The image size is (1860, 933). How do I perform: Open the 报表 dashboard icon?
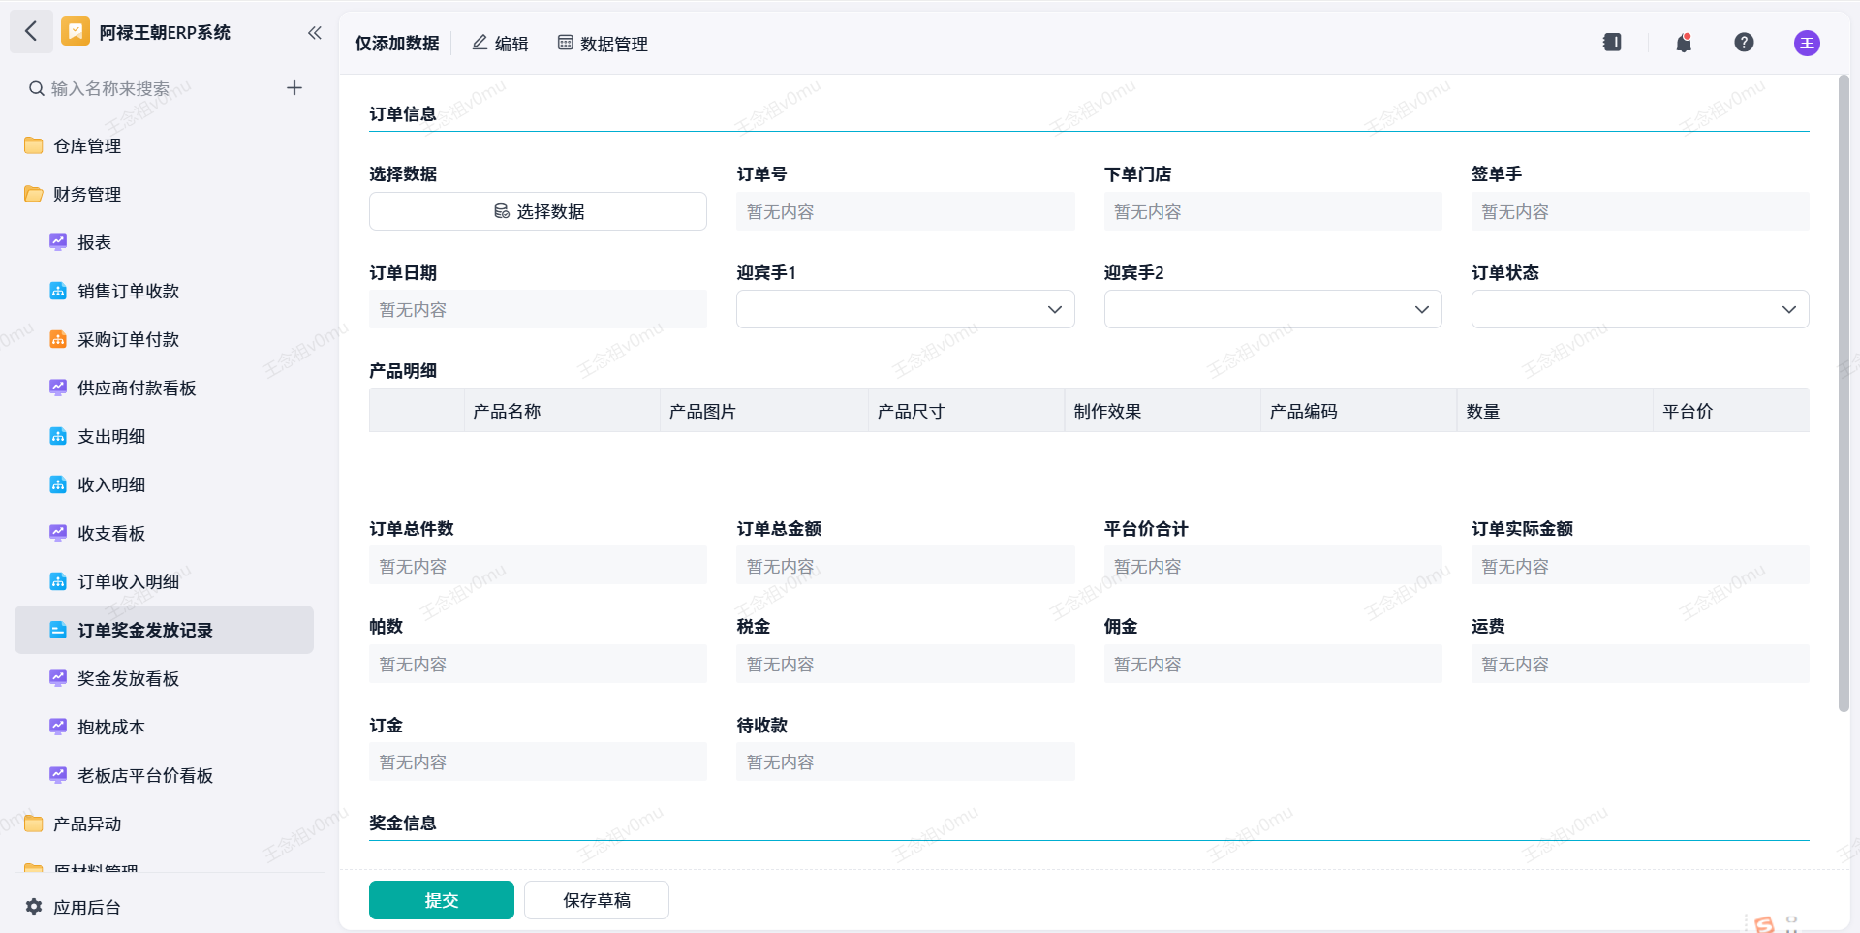tap(58, 242)
